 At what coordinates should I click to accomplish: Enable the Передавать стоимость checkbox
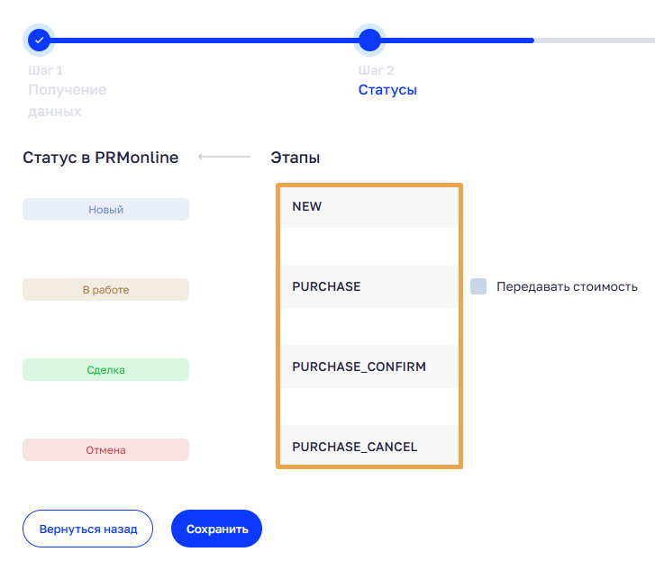pyautogui.click(x=478, y=286)
